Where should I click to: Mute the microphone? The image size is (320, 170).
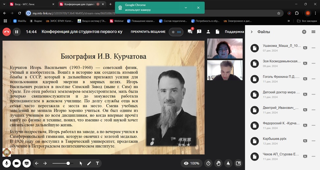(x=7, y=163)
